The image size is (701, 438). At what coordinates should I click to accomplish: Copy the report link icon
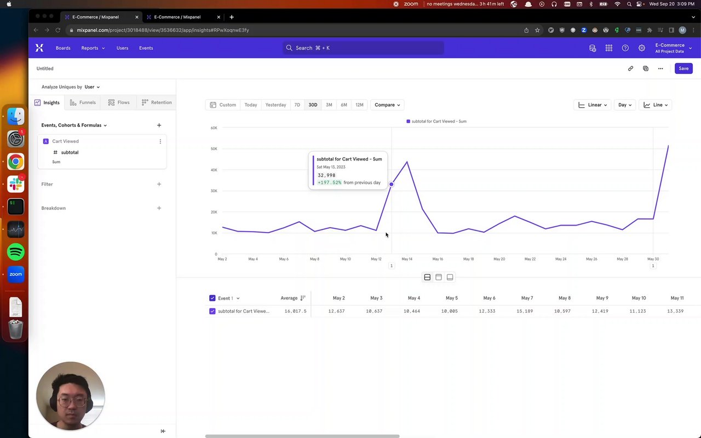[630, 68]
